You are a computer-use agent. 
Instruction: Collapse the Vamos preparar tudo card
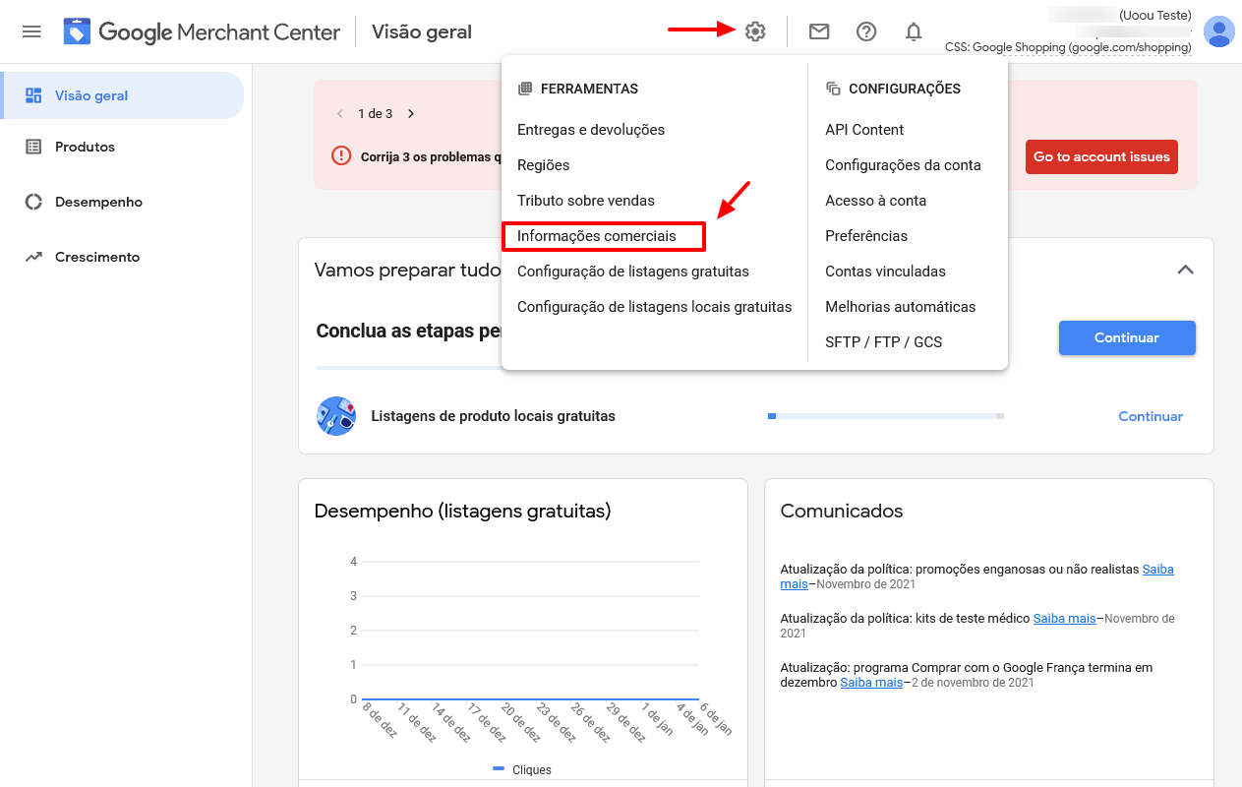[x=1186, y=270]
